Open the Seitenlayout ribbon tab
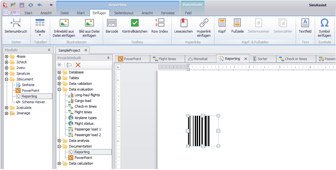Screen dimensions: 336x170 coord(124,13)
